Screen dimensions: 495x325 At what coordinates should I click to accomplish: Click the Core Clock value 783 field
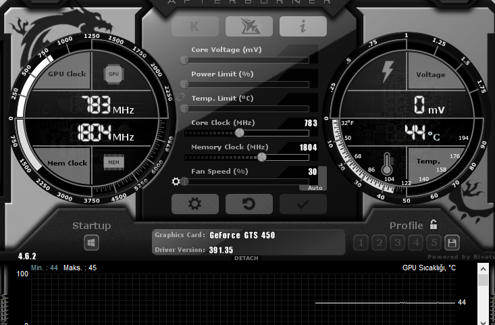311,123
